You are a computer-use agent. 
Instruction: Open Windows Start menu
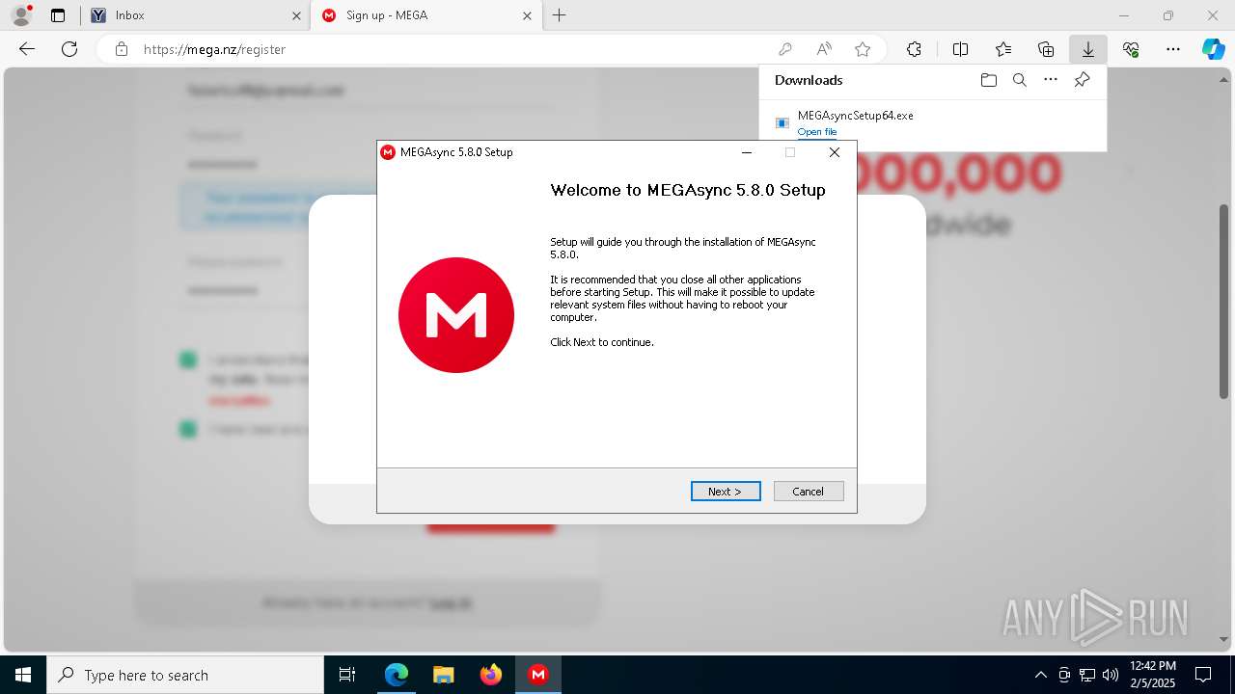click(x=23, y=675)
